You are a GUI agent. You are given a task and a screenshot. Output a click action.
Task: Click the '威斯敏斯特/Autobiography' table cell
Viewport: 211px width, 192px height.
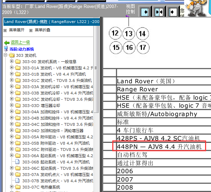[x=164, y=114]
